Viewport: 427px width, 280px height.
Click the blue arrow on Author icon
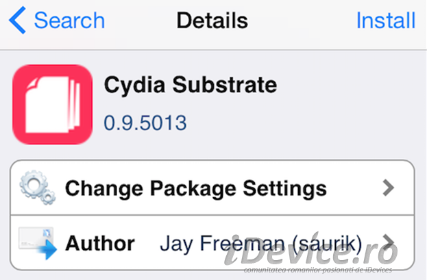click(x=47, y=249)
